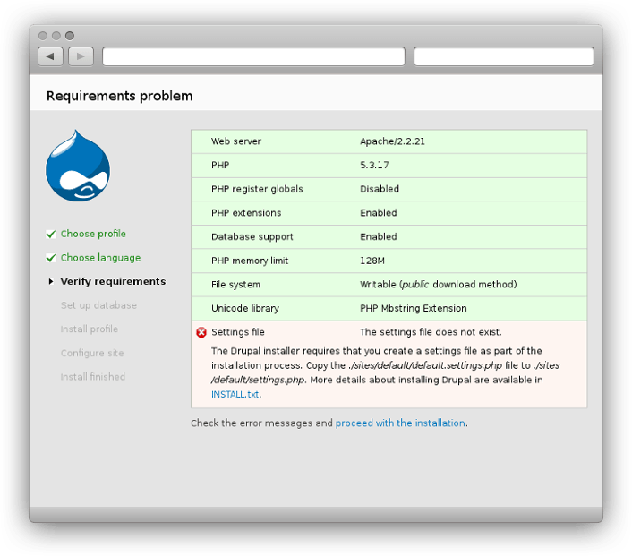Viewport: 632px width, 556px height.
Task: Click the second gray window control dot
Action: (x=56, y=36)
